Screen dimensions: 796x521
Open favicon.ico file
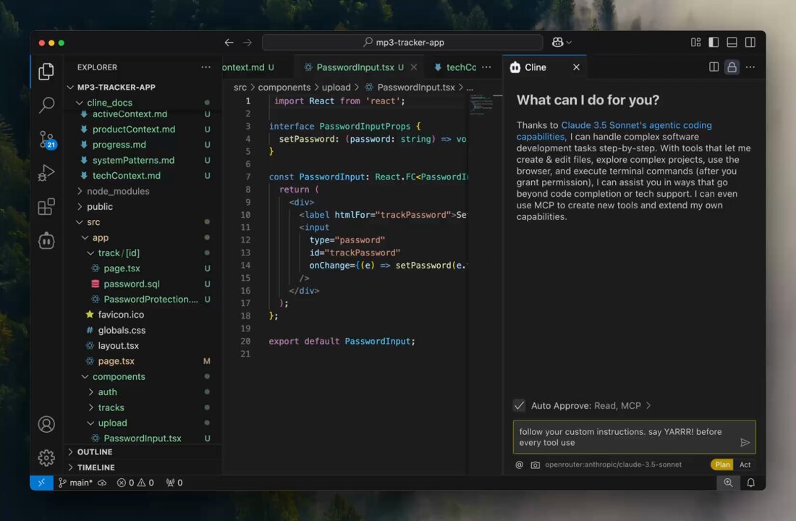point(121,315)
